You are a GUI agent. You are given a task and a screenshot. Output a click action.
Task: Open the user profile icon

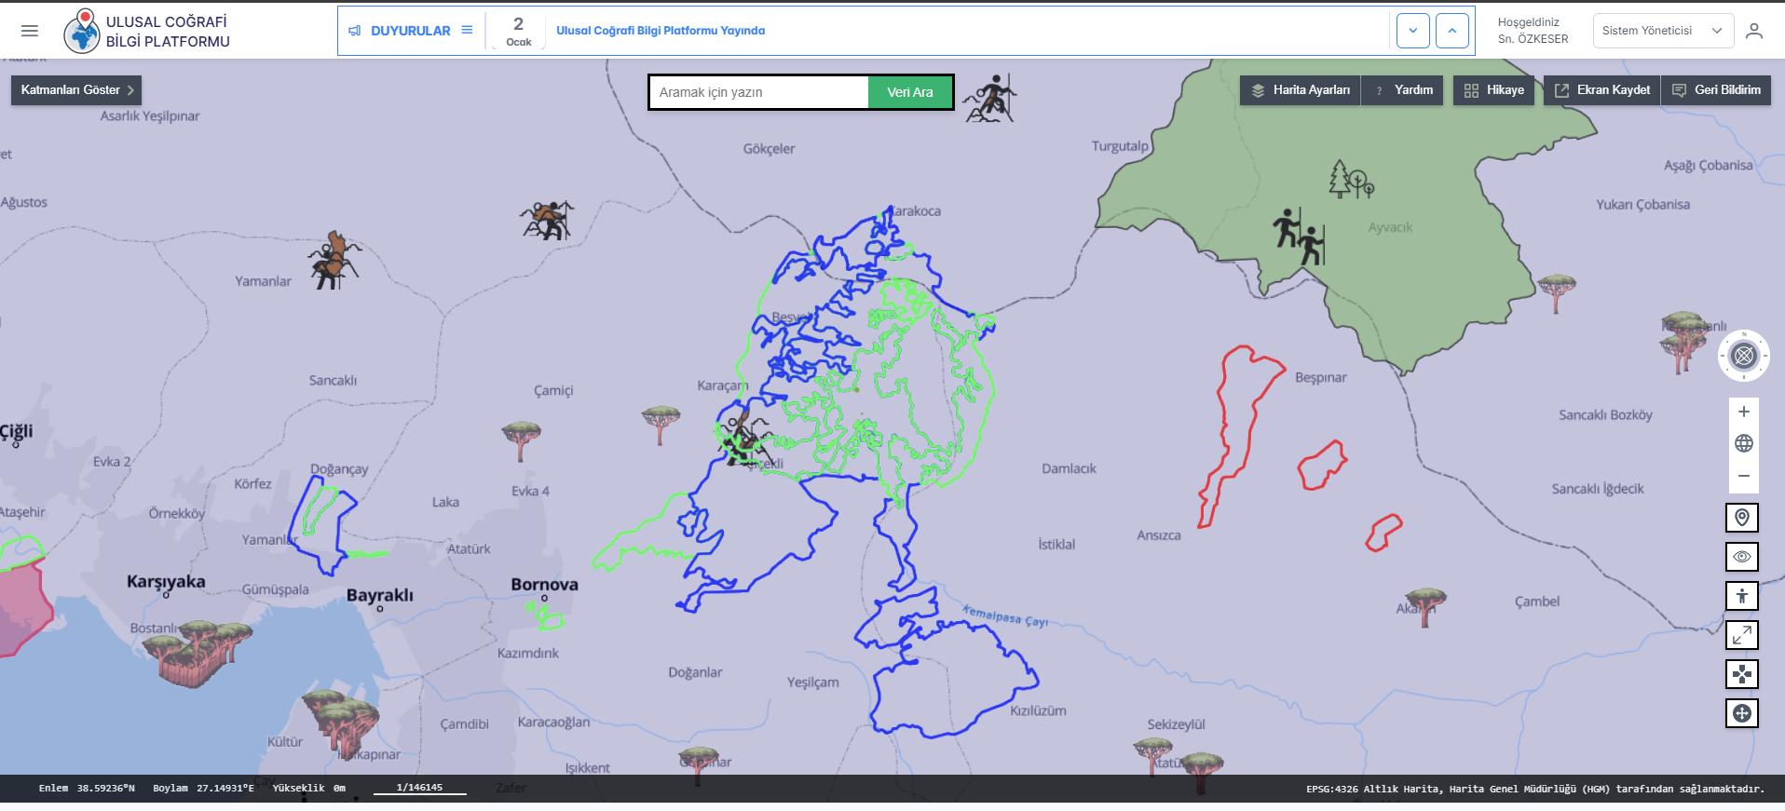(1754, 31)
